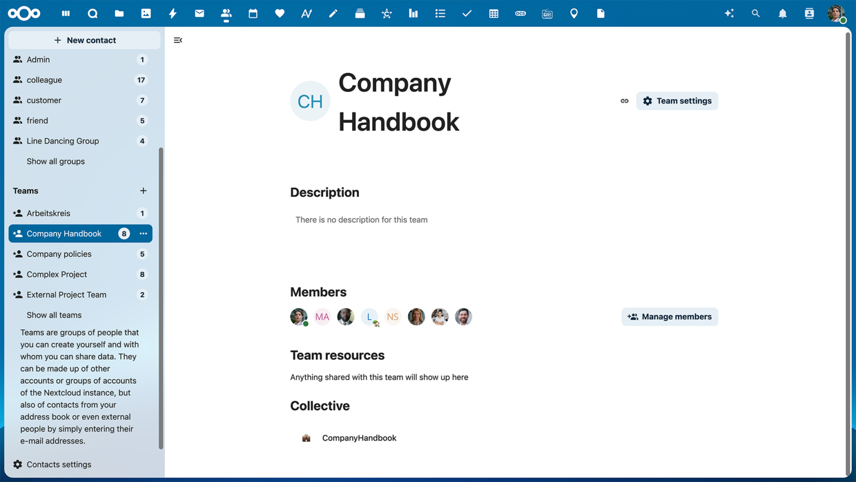
Task: Launch the Calendar app
Action: (253, 13)
